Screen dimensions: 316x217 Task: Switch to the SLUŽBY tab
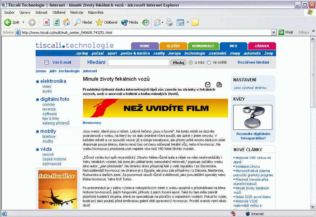click(x=173, y=46)
